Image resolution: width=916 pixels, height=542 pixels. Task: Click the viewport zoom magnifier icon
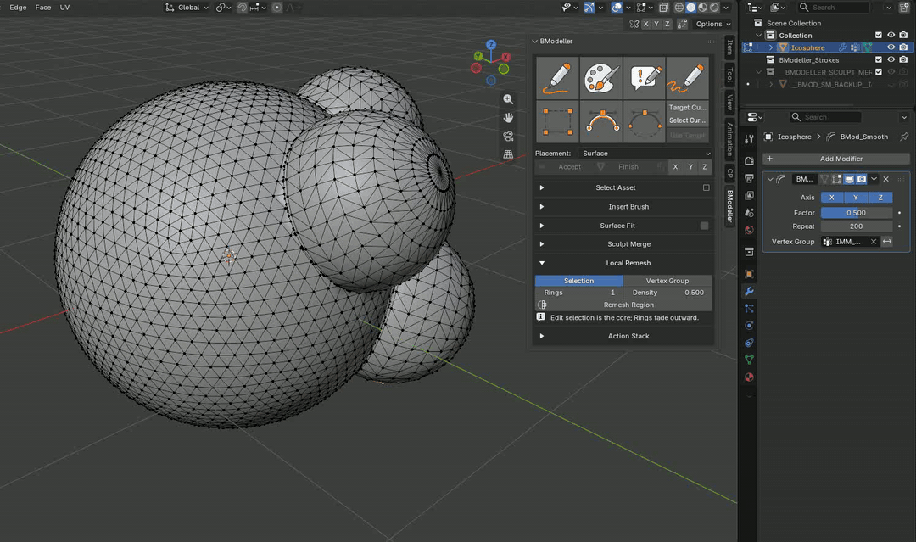(508, 99)
